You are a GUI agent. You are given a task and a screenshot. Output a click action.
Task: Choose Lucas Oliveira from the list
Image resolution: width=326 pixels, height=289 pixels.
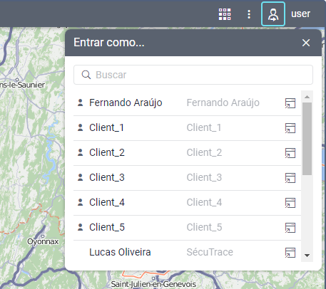(x=187, y=253)
